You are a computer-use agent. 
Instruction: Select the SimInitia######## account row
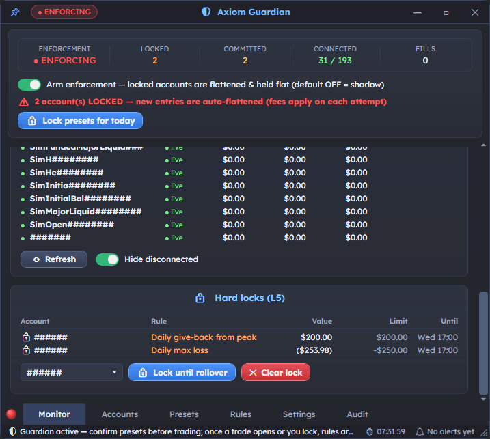194,186
